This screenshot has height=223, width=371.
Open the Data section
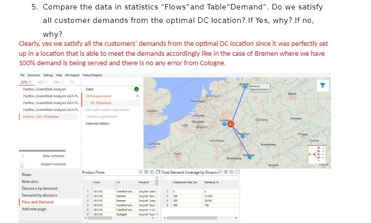click(x=90, y=89)
